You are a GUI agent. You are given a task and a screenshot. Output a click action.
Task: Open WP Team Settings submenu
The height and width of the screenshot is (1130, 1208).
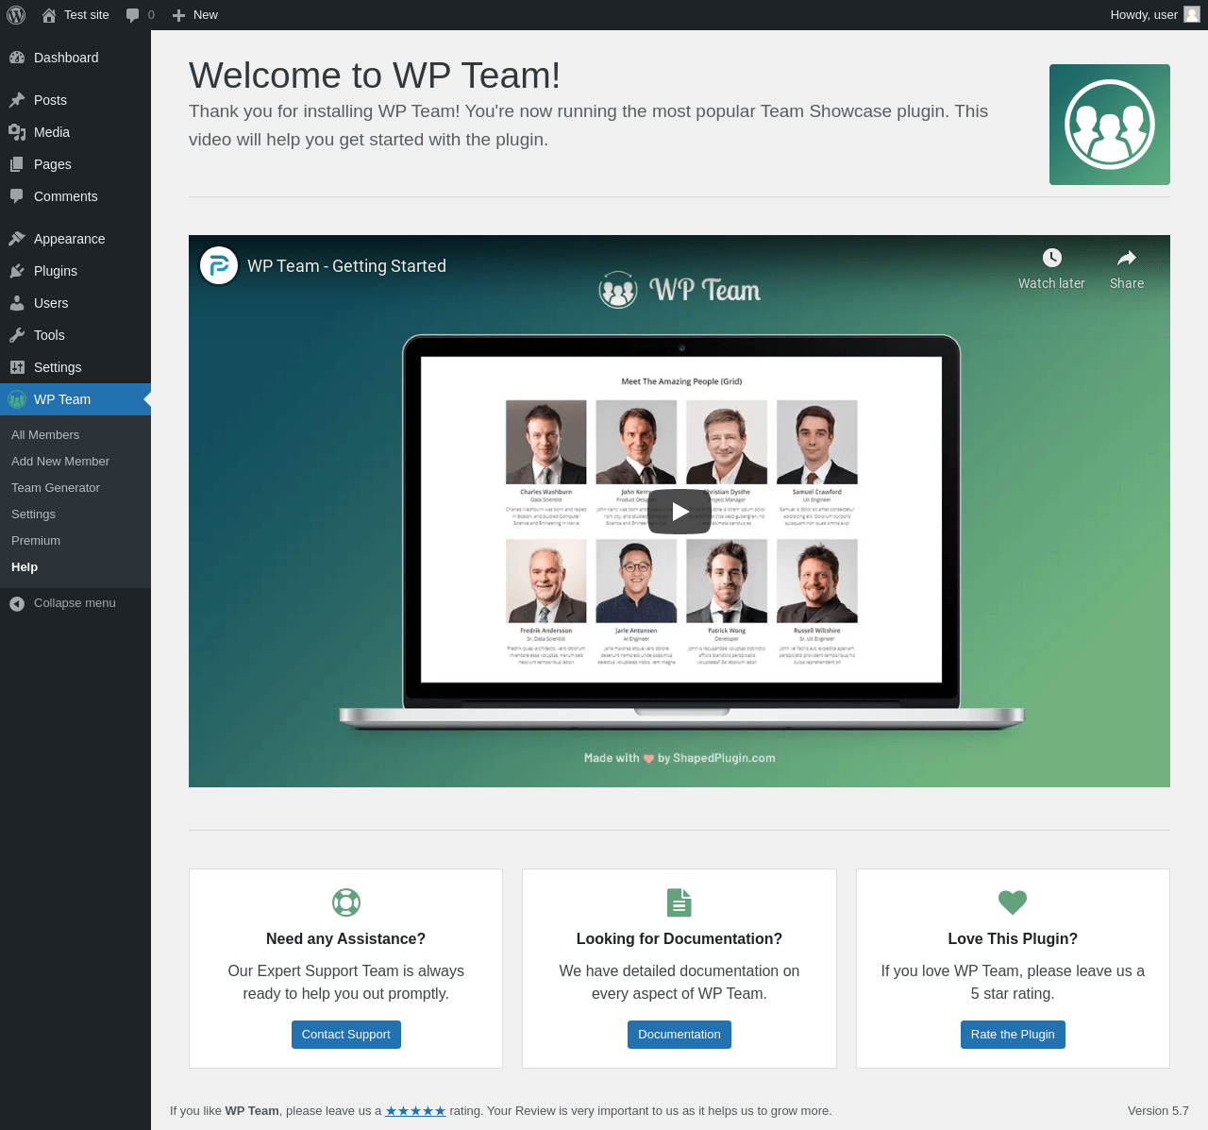pyautogui.click(x=75, y=514)
